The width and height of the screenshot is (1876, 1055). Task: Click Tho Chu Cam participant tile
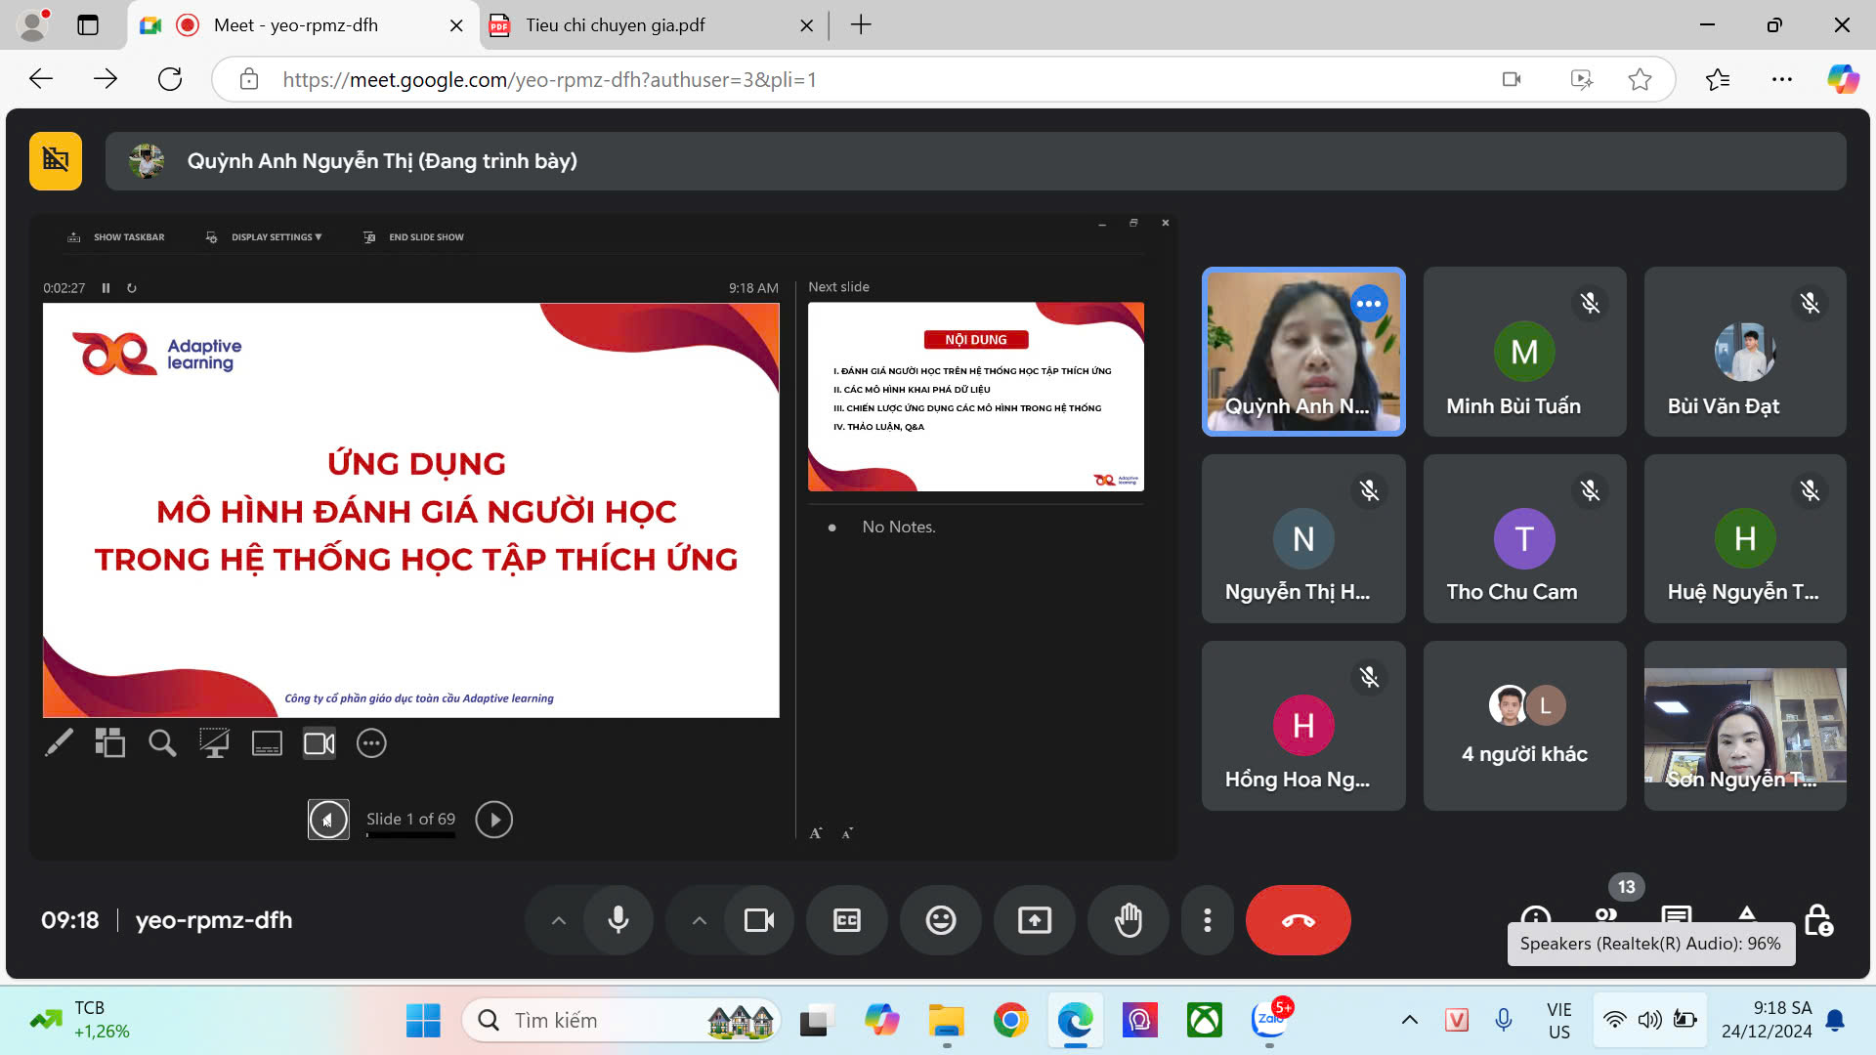[x=1524, y=538]
